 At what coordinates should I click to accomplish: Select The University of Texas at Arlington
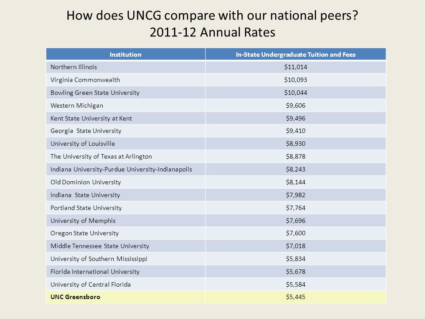point(101,156)
